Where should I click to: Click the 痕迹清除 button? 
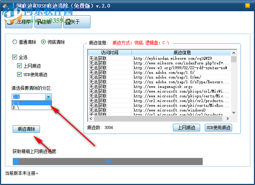click(26, 129)
